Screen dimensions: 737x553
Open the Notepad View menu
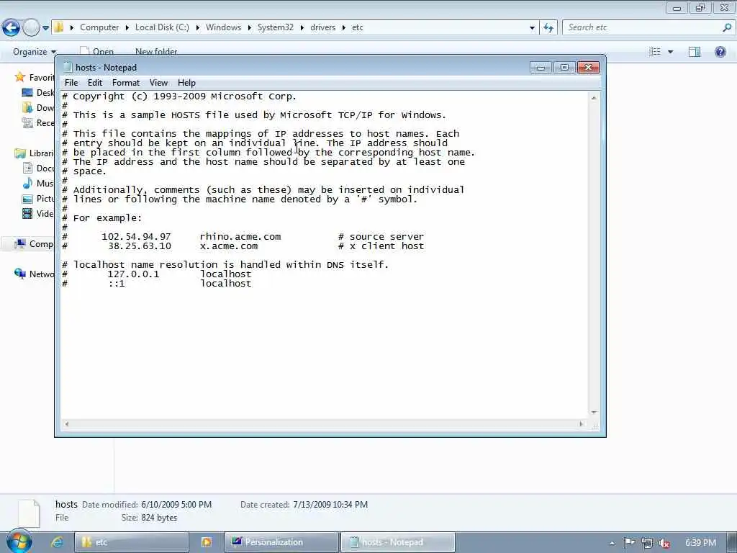158,83
